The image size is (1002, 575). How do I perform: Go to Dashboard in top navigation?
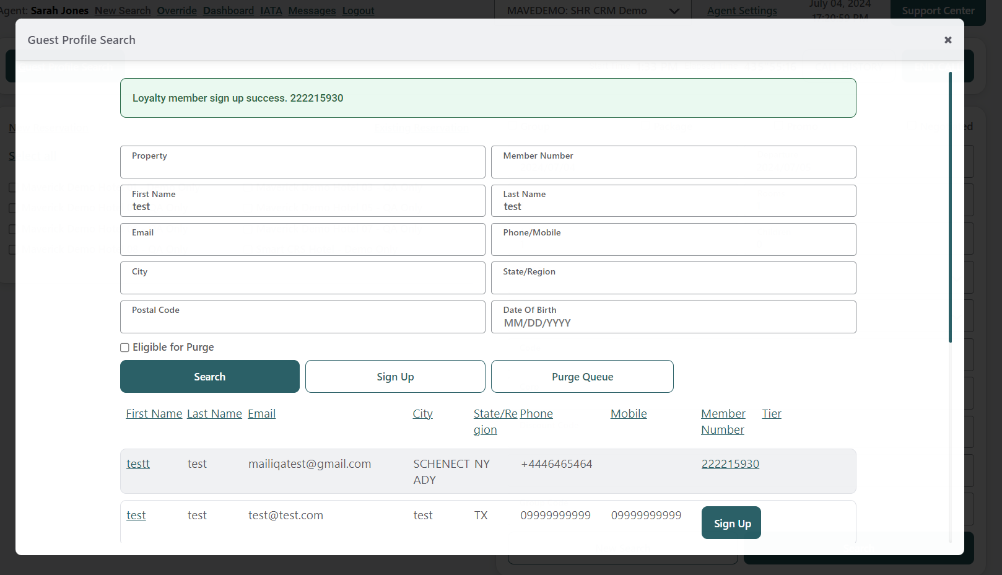pyautogui.click(x=229, y=11)
